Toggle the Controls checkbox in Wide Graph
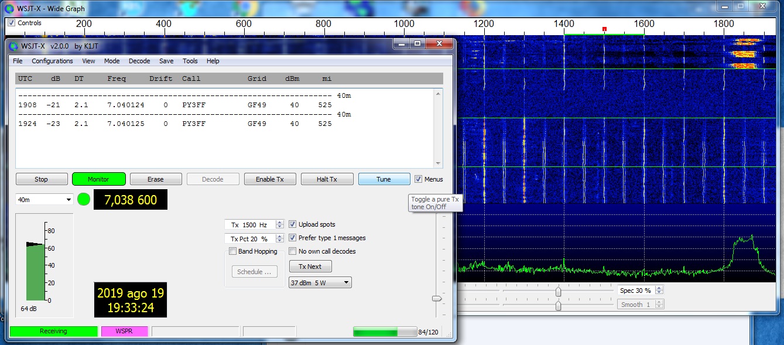 (x=11, y=23)
